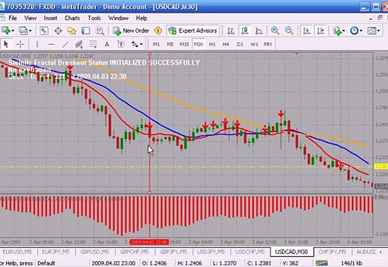Expand the Profiles dropdown arrow

click(x=30, y=31)
